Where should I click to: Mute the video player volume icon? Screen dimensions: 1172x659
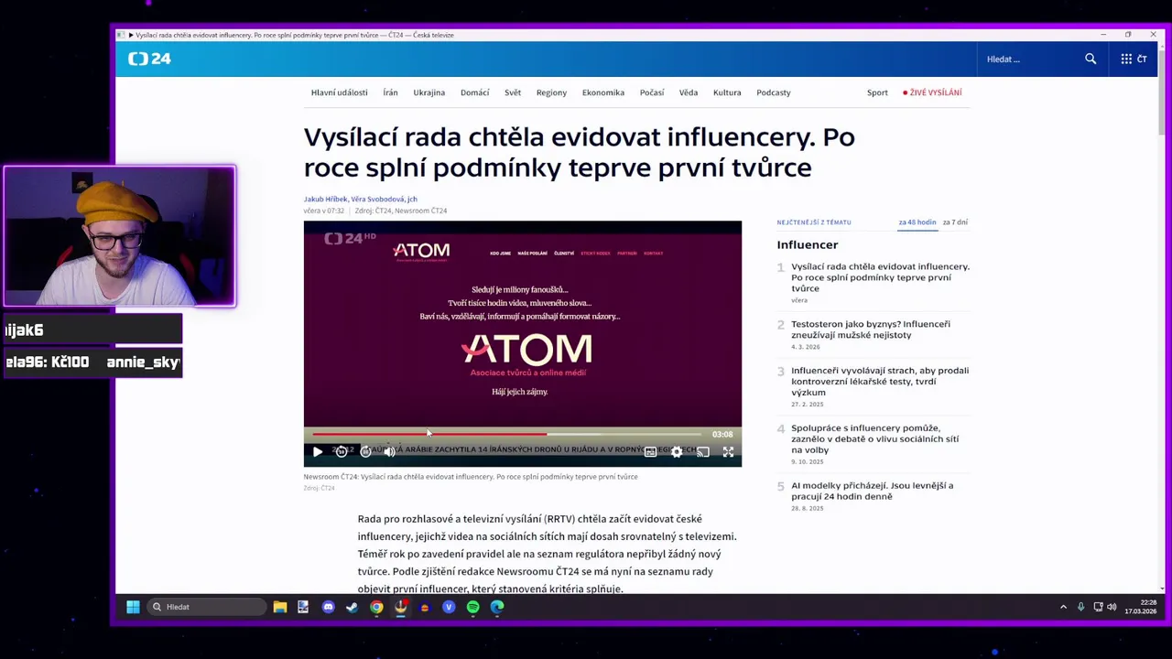[x=389, y=451]
